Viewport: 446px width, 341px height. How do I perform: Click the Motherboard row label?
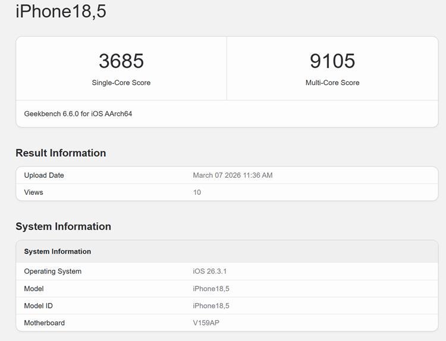coord(44,323)
